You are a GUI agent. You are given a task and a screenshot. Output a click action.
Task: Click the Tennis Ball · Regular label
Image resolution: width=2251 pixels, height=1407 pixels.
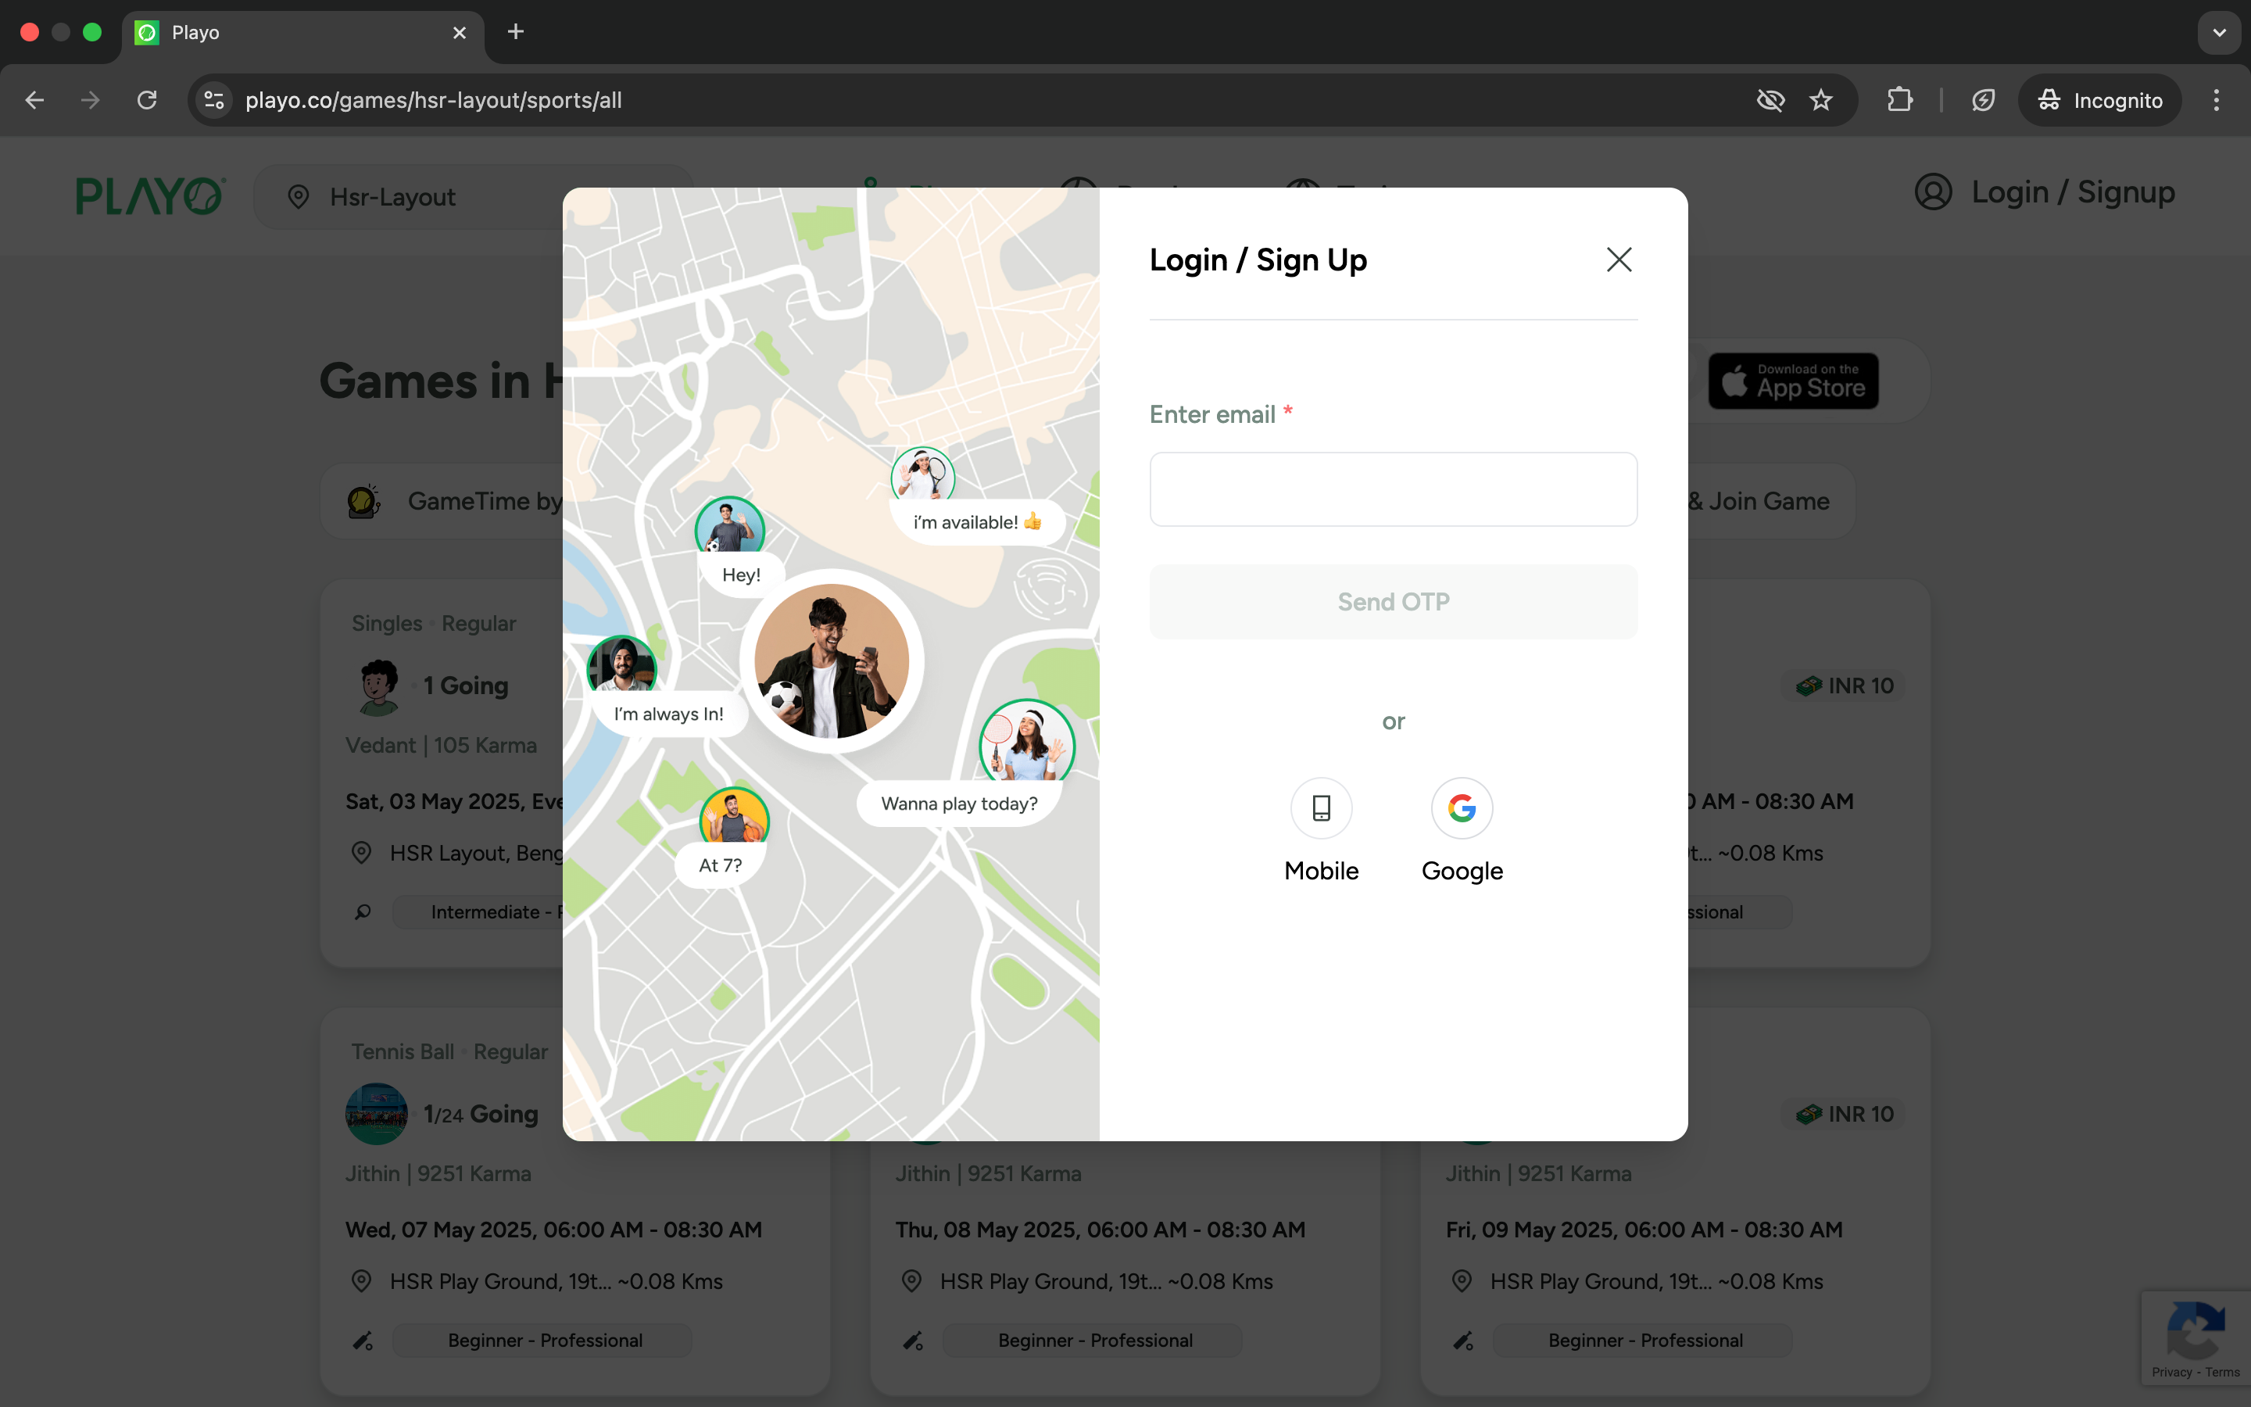449,1051
